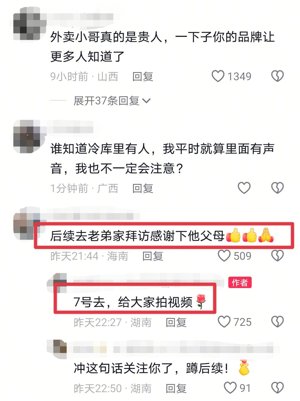
Task: Tap chevron next to 展开37条回复
Action: (x=146, y=101)
